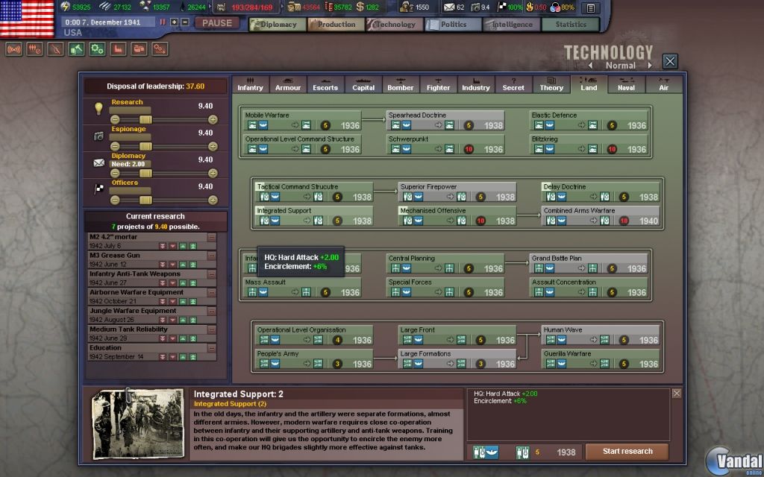Increase game speed with plus button
764x477 pixels.
pos(175,22)
